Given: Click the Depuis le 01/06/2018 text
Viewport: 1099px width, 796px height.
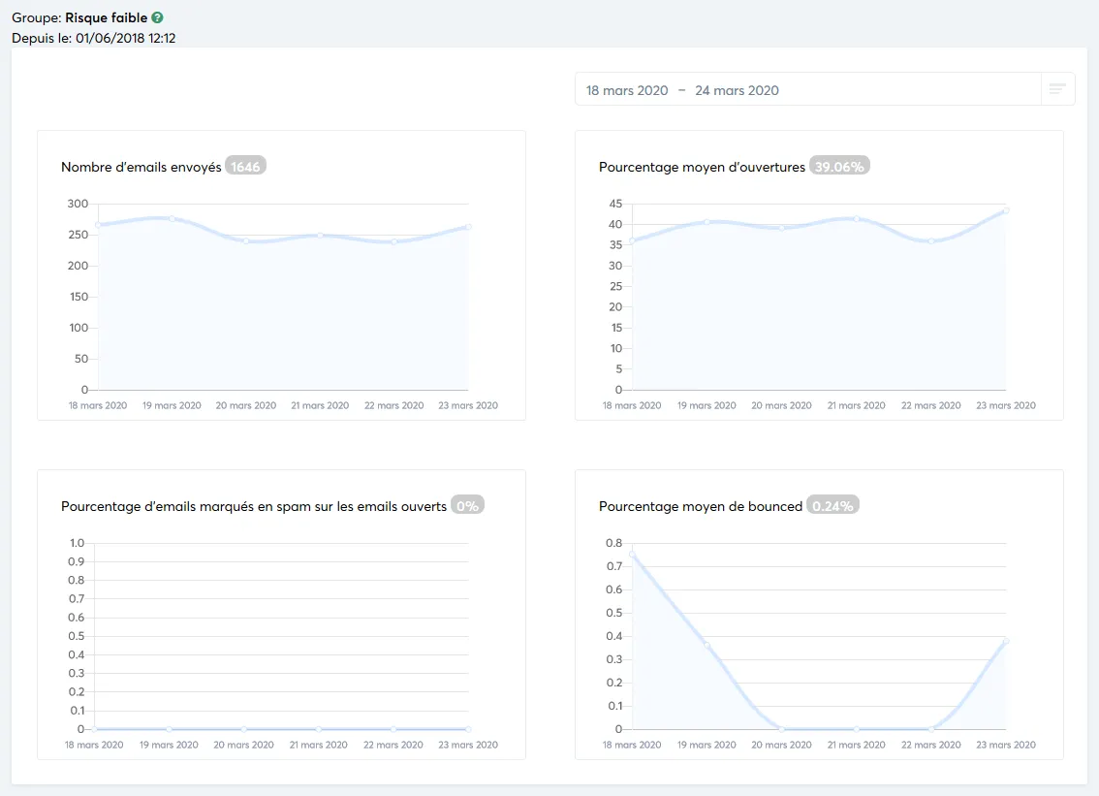Looking at the screenshot, I should 93,38.
